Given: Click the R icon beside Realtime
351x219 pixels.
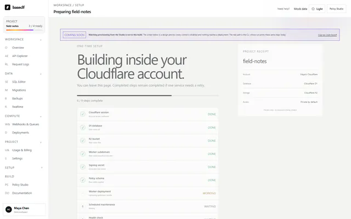Looking at the screenshot, I should [x=6, y=107].
